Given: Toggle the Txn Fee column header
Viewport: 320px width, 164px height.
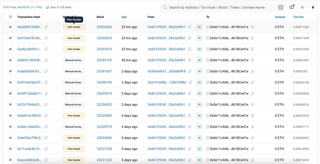Looking at the screenshot, I should 298,17.
